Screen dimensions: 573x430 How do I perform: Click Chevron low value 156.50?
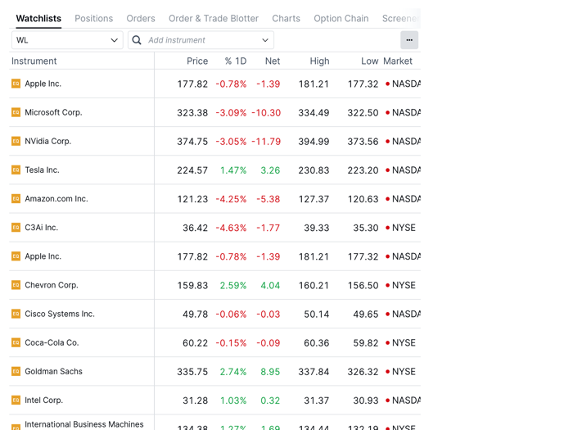363,285
